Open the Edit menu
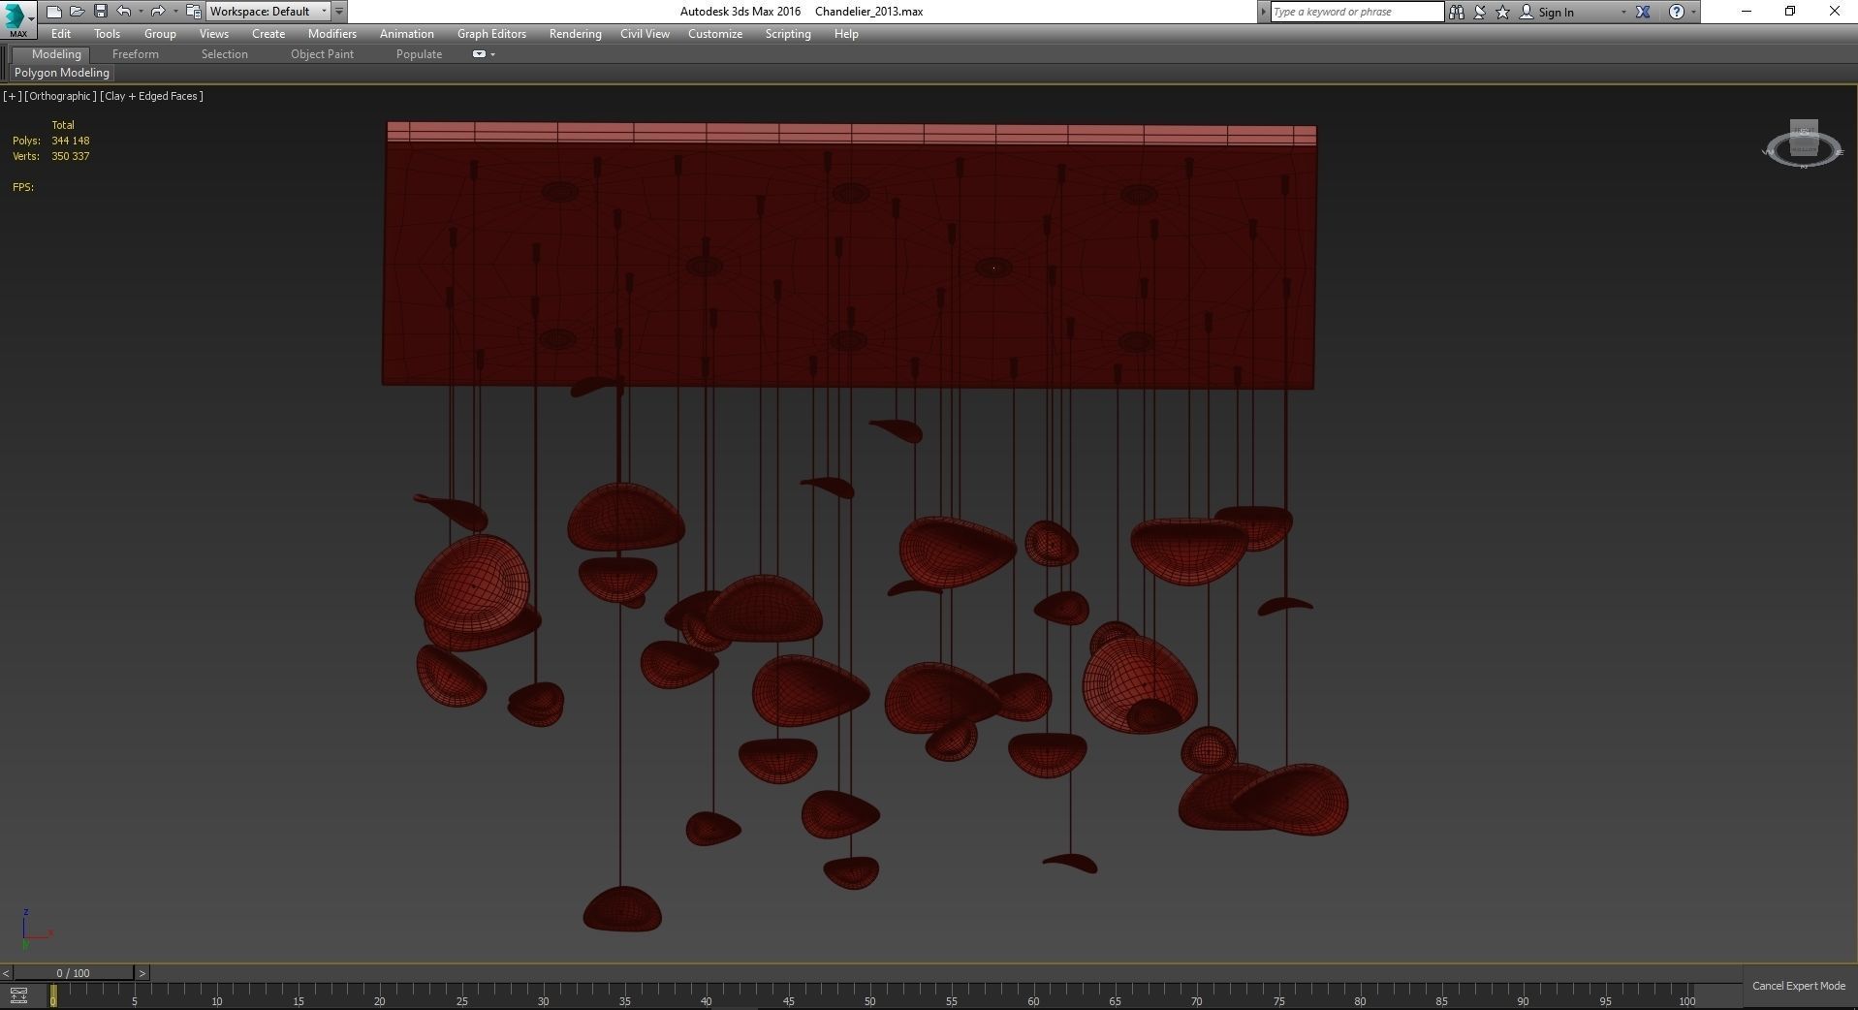Screen dimensions: 1858x1010 coord(61,34)
